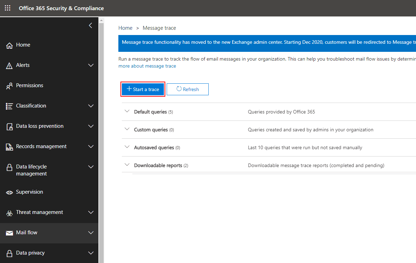Click the Home house icon in sidebar
Viewport: 416px width, 263px height.
pyautogui.click(x=9, y=45)
